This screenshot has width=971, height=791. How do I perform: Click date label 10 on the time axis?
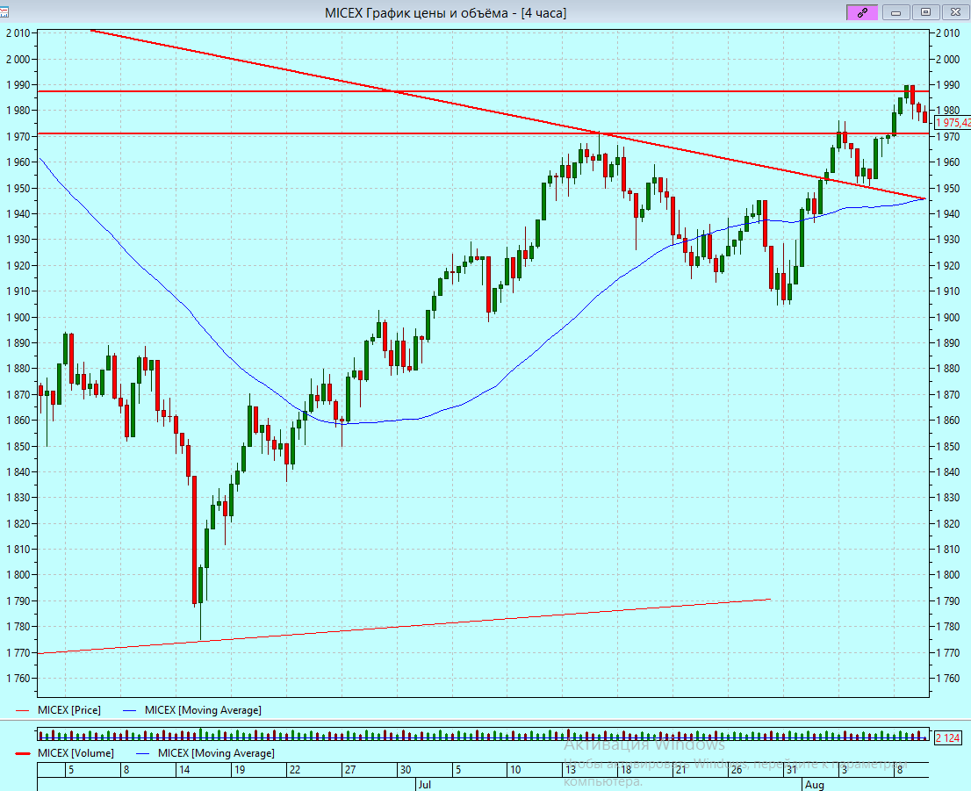(x=515, y=770)
